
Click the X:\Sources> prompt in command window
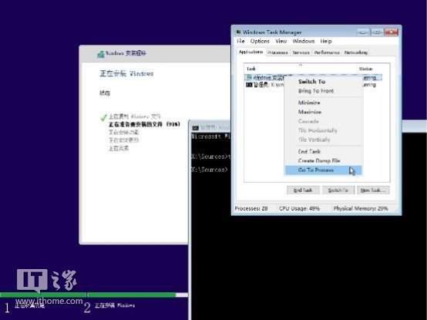[210, 170]
